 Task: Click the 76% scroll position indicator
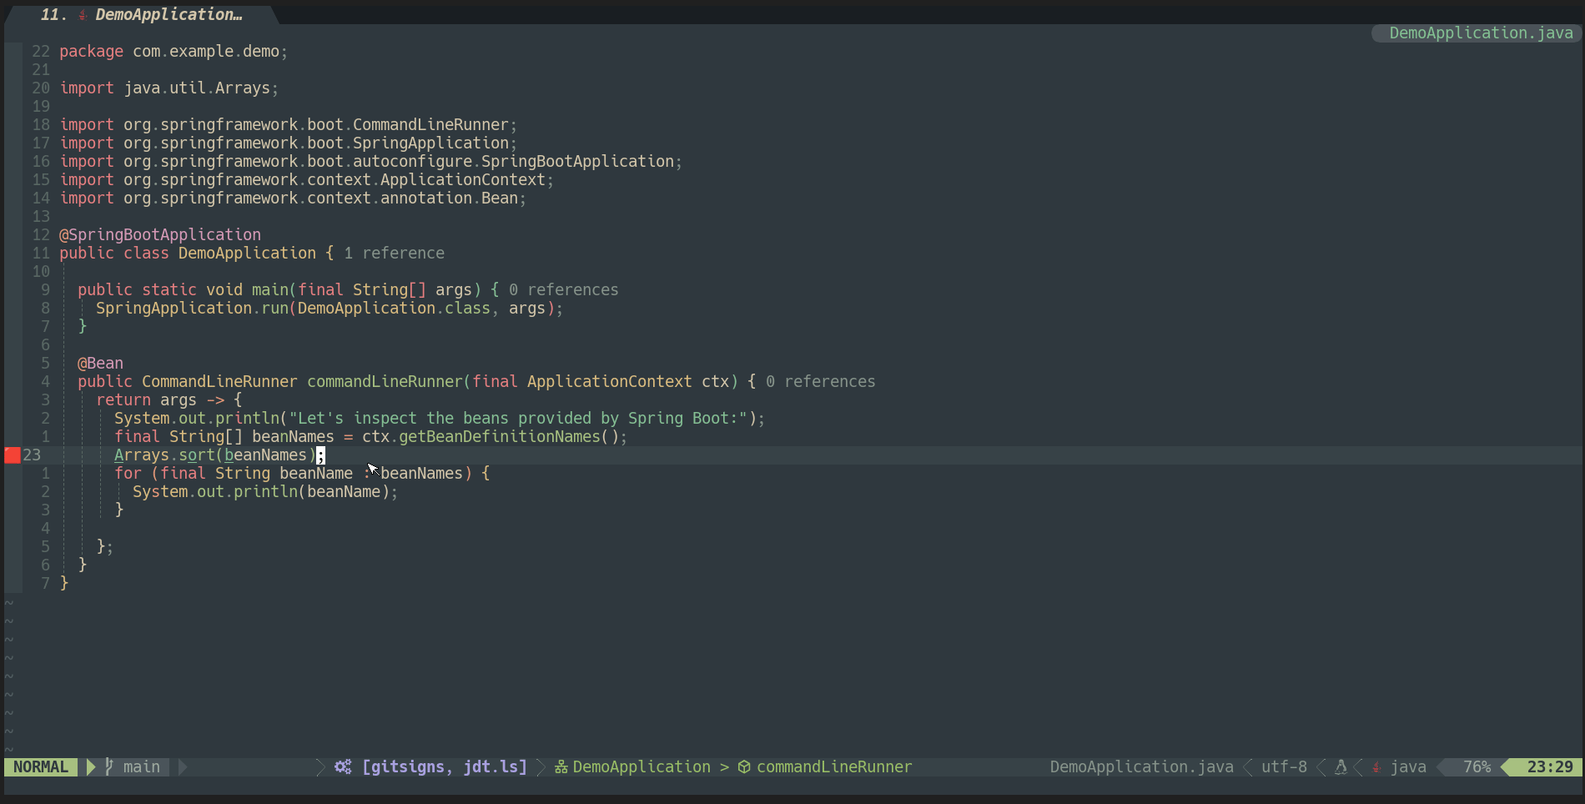[x=1477, y=766]
